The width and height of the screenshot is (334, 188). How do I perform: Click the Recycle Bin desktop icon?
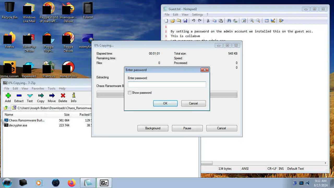10,10
